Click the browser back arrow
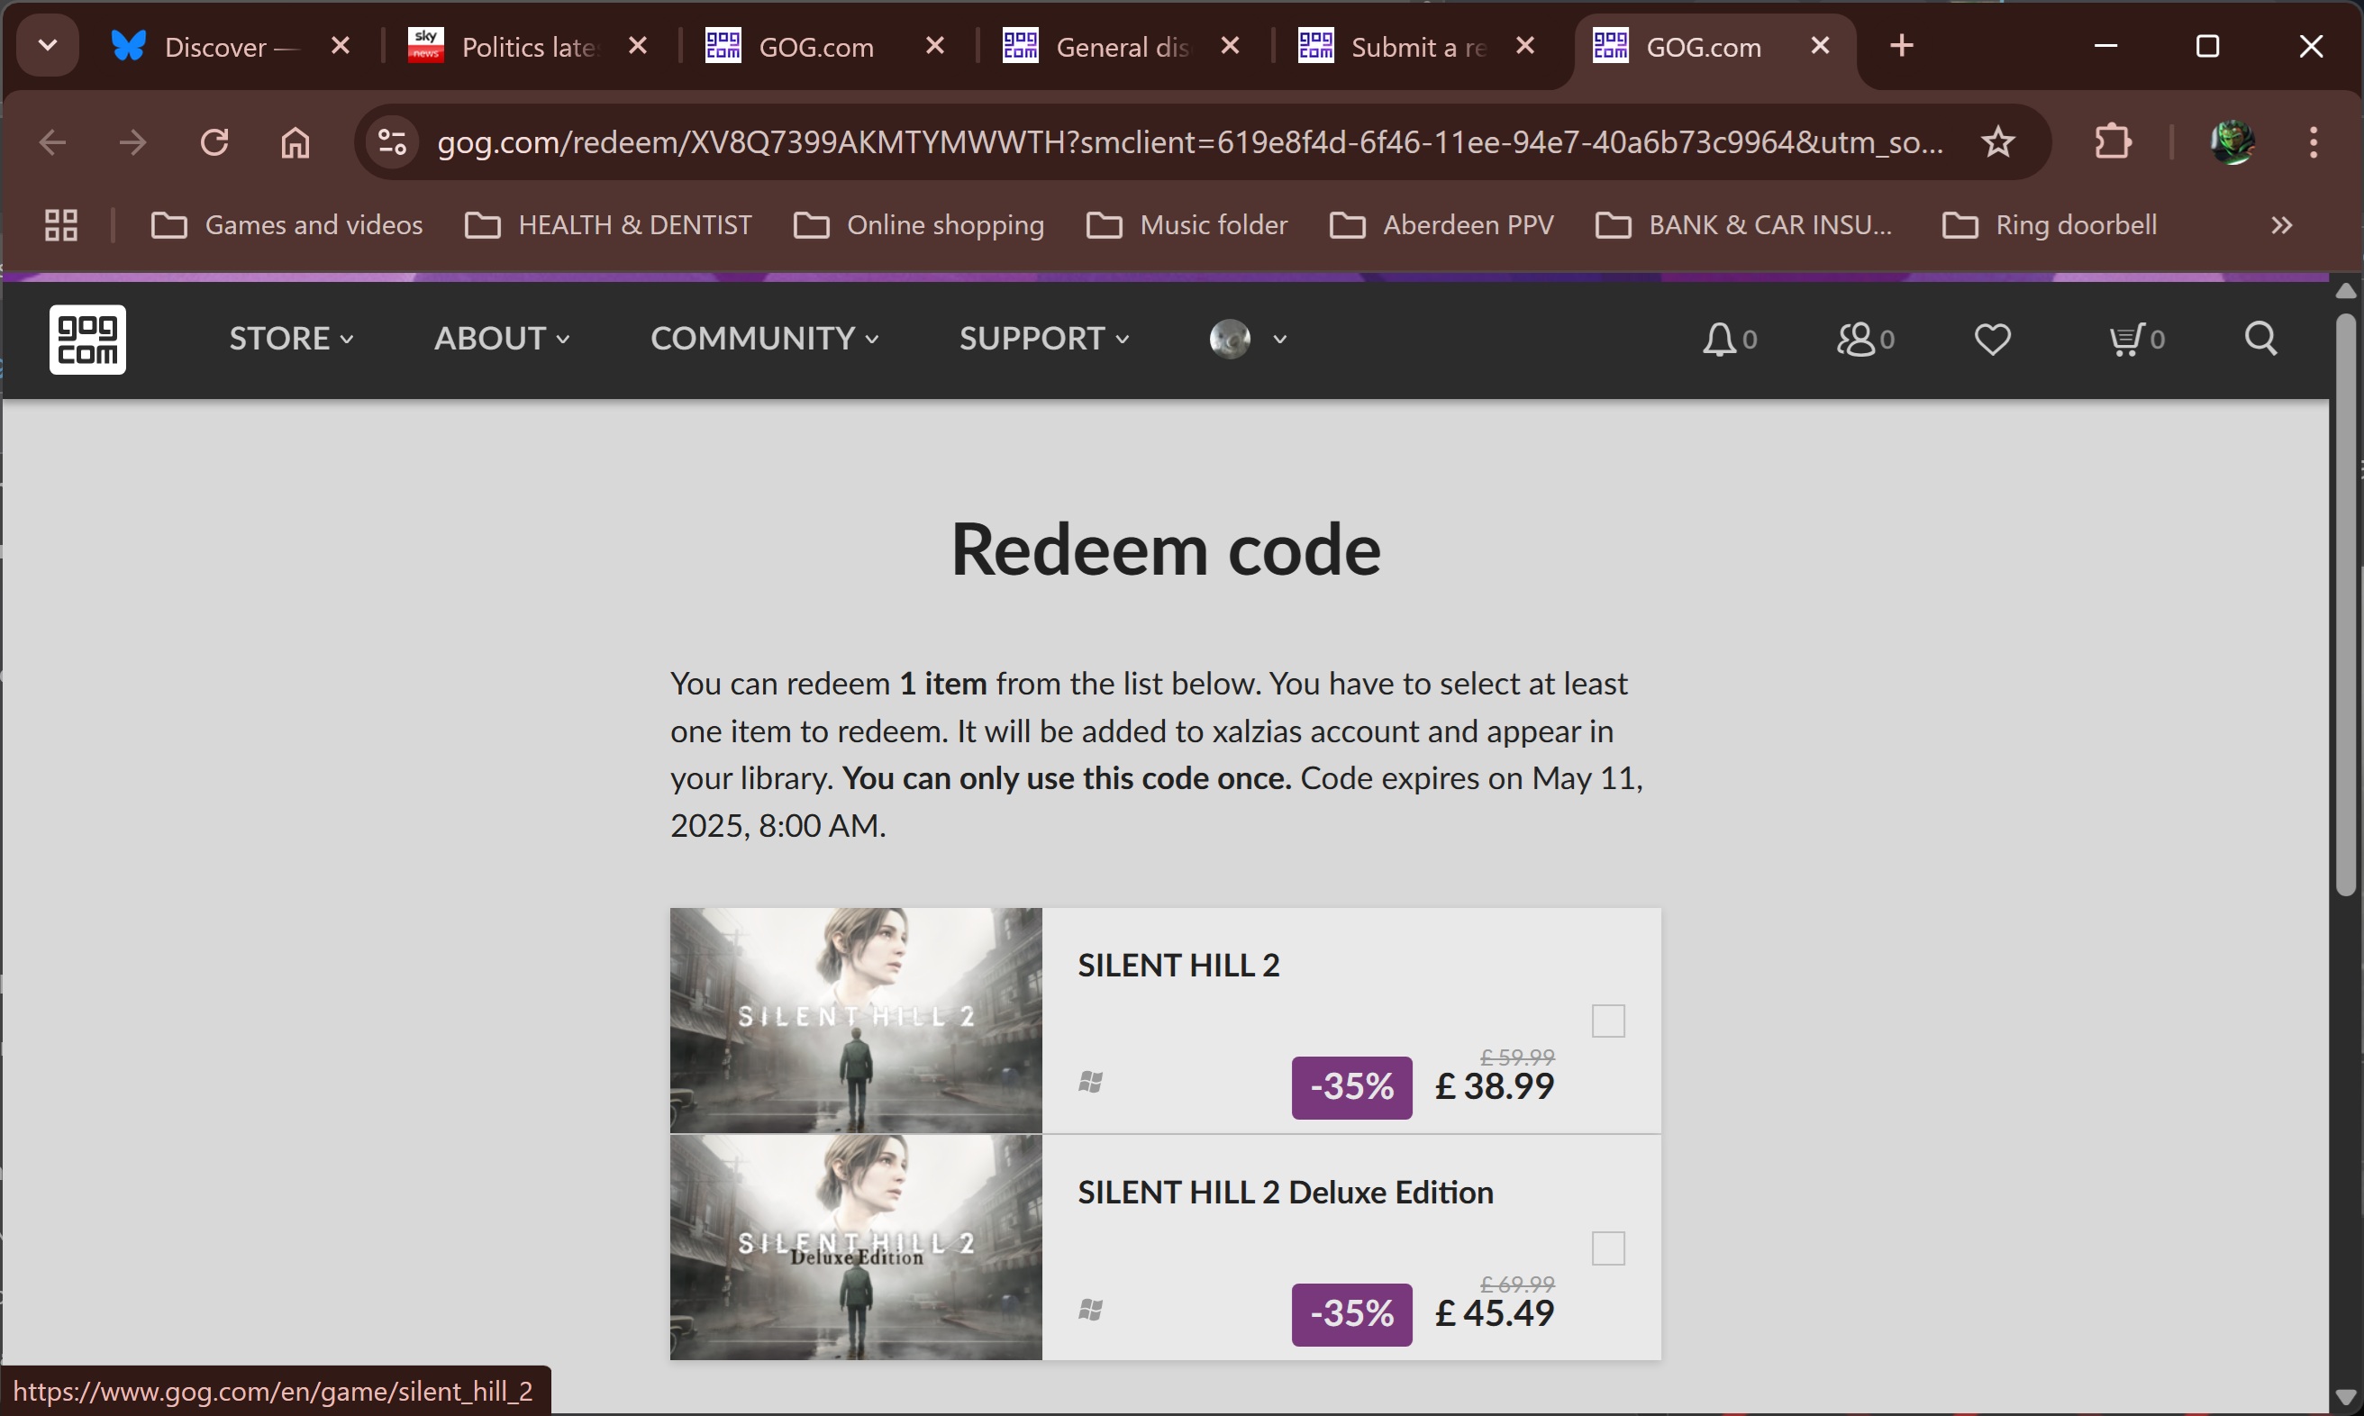The width and height of the screenshot is (2364, 1416). 51,142
